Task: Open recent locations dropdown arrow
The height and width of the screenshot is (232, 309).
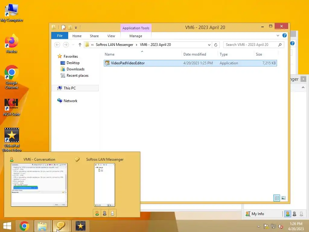Action: pyautogui.click(x=73, y=45)
